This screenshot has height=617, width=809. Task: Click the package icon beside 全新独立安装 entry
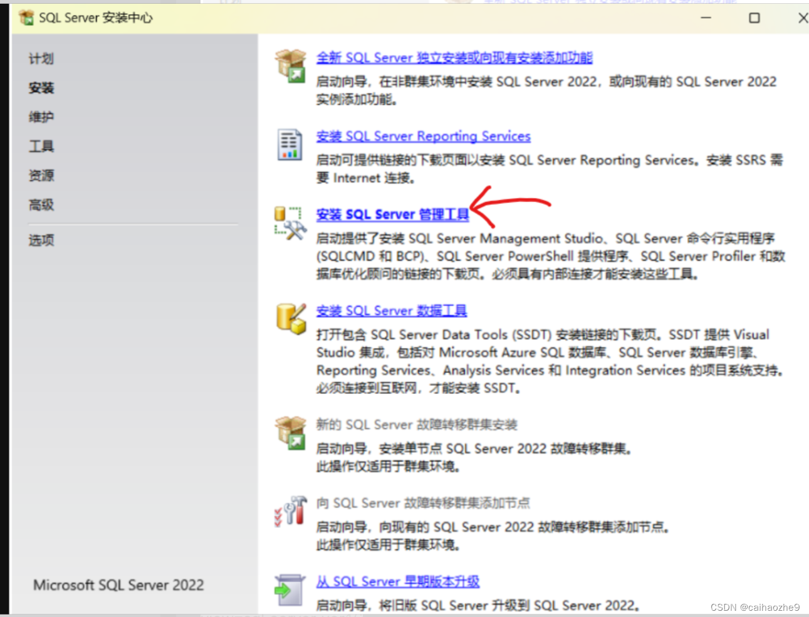click(x=290, y=66)
